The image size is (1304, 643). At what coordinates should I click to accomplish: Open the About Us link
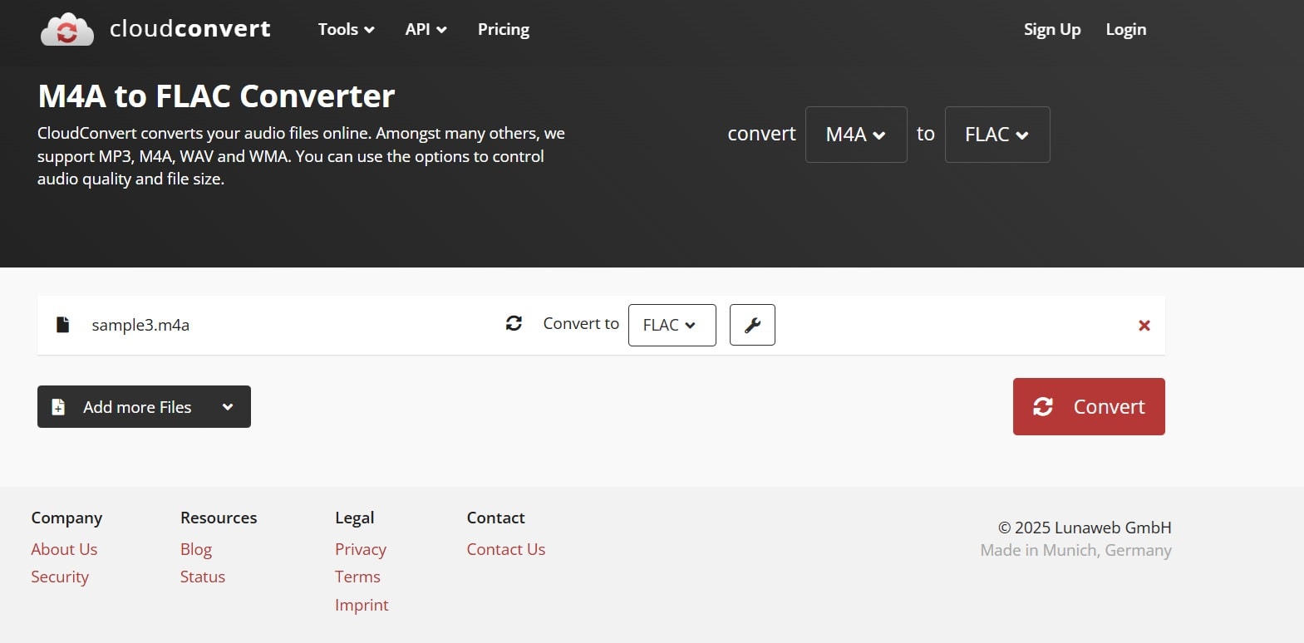coord(64,549)
